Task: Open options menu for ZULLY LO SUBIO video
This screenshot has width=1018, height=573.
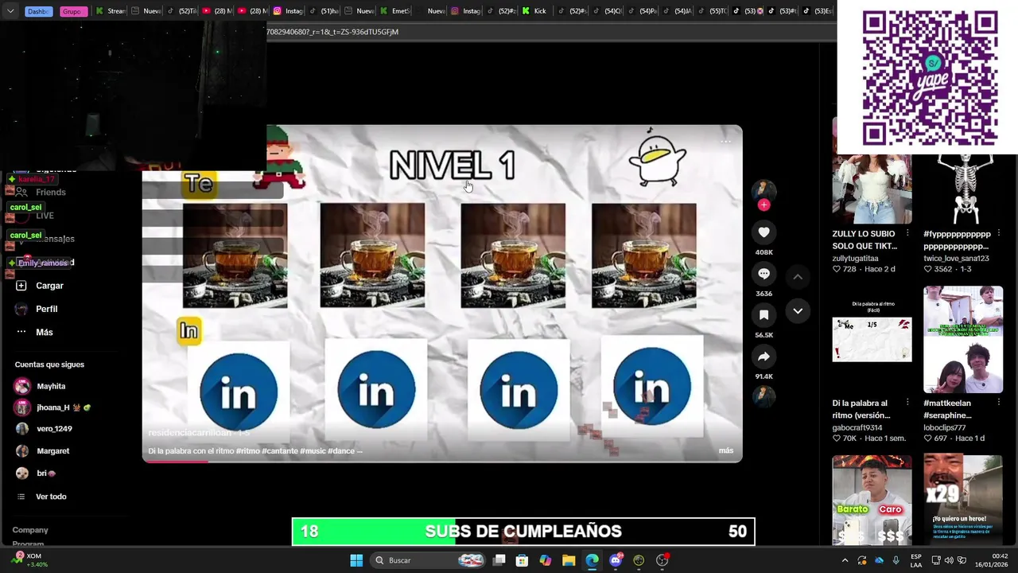Action: 907,233
